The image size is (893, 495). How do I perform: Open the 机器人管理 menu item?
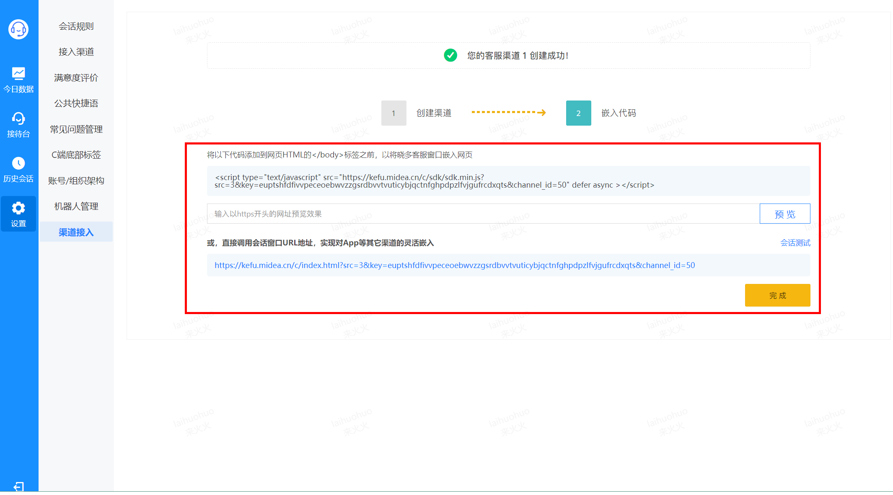(x=76, y=206)
